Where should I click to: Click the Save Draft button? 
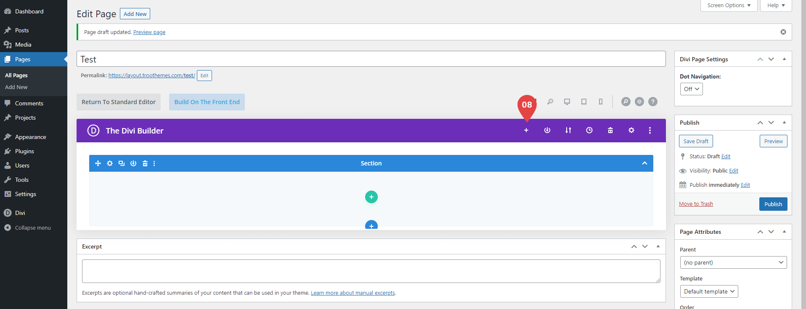(696, 141)
